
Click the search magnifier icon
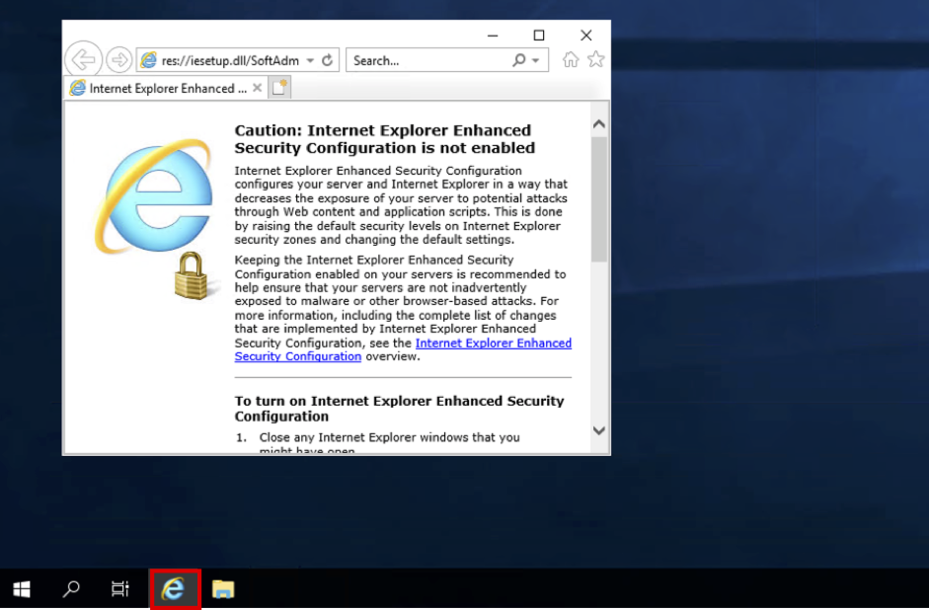tap(519, 60)
